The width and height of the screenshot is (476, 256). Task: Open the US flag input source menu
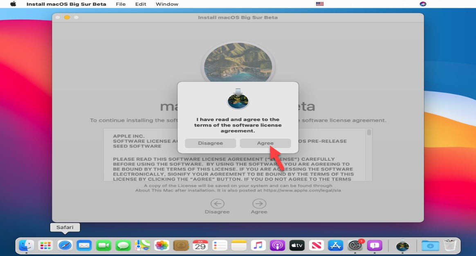[x=320, y=4]
